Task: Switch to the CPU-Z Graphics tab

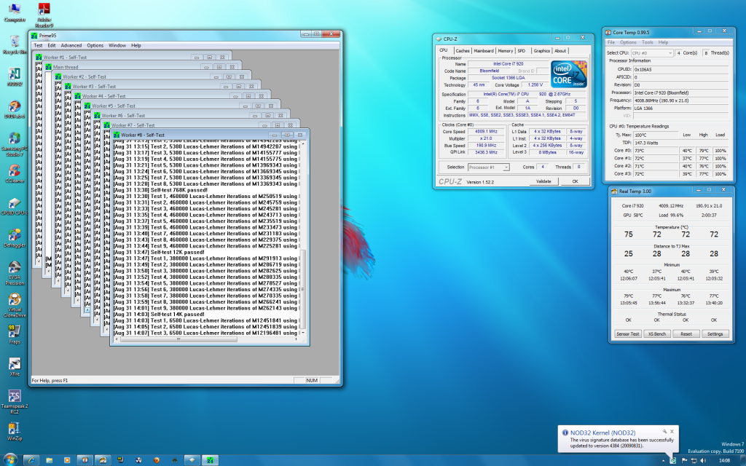Action: coord(541,51)
